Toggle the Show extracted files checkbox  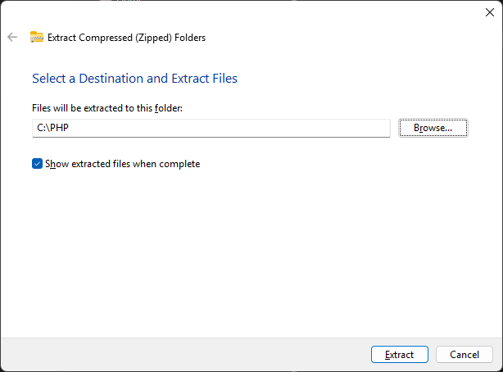[37, 164]
